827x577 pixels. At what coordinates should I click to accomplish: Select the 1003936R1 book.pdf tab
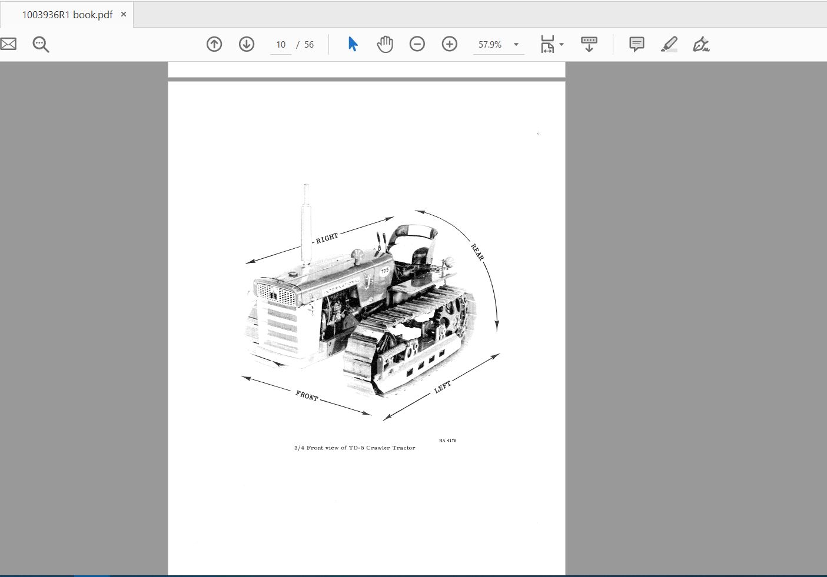67,15
